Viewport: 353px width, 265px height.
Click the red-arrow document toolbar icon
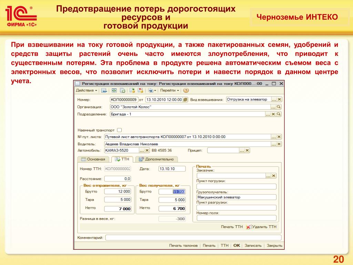[x=141, y=91]
